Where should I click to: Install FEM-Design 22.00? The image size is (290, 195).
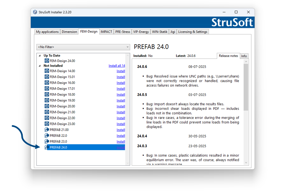click(x=121, y=118)
